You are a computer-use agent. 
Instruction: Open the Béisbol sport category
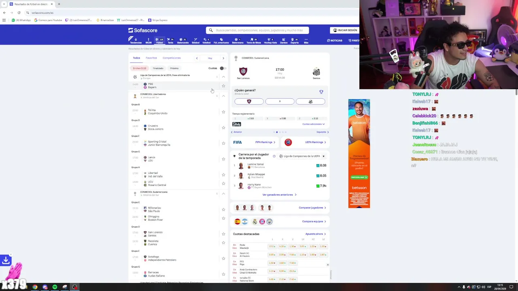tap(195, 40)
